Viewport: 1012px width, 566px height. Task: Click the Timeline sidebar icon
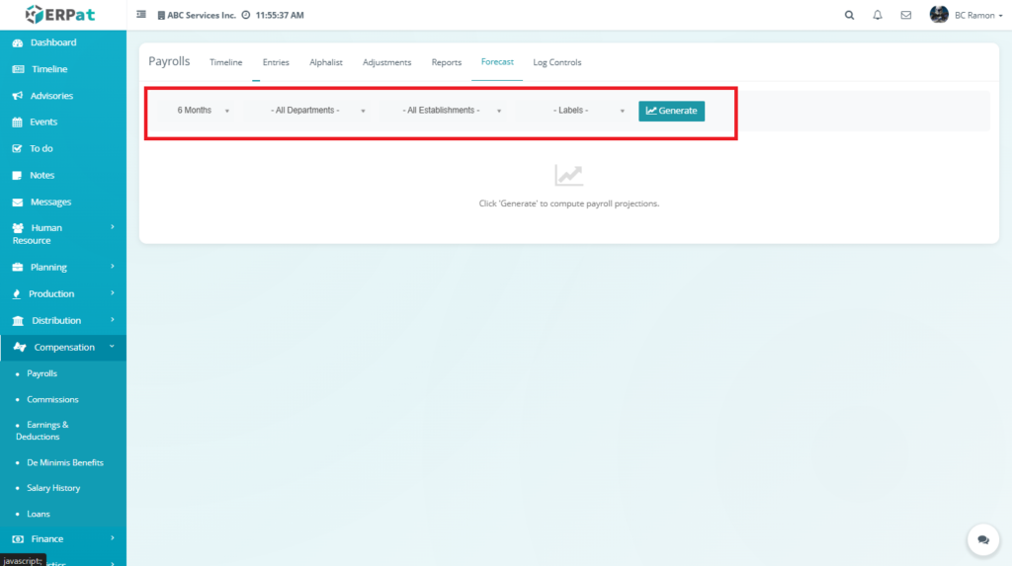click(18, 69)
